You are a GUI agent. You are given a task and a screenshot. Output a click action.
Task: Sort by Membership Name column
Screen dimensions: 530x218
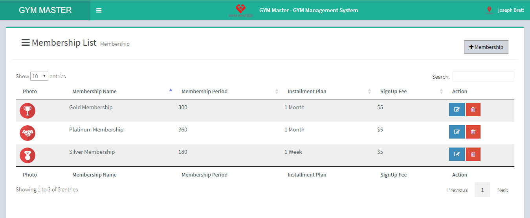(x=94, y=92)
